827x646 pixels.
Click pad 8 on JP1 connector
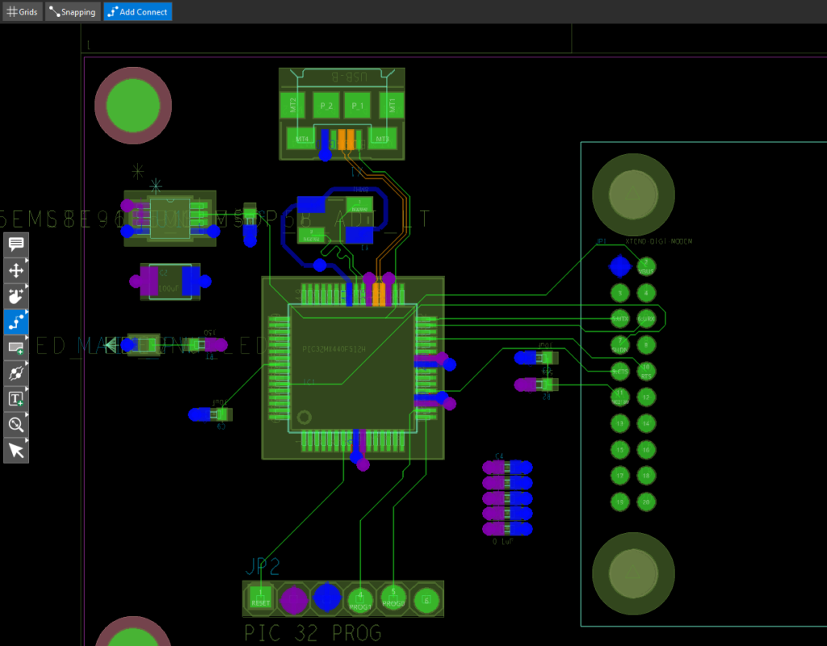[646, 345]
